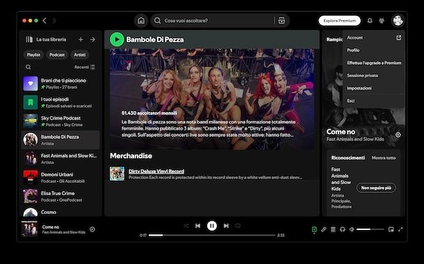This screenshot has height=264, width=424.
Task: Click Mostra tutto in Riconoscimenti
Action: coord(384,158)
